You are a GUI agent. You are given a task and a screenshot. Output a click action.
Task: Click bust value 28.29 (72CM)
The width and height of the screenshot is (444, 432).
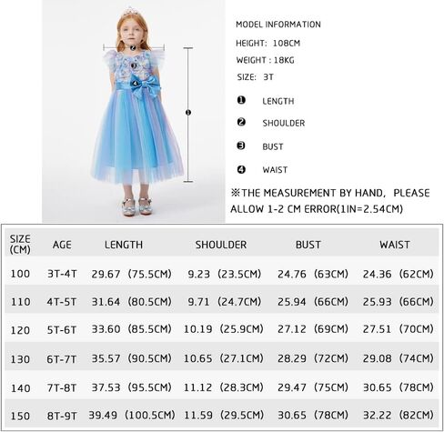[x=313, y=358]
